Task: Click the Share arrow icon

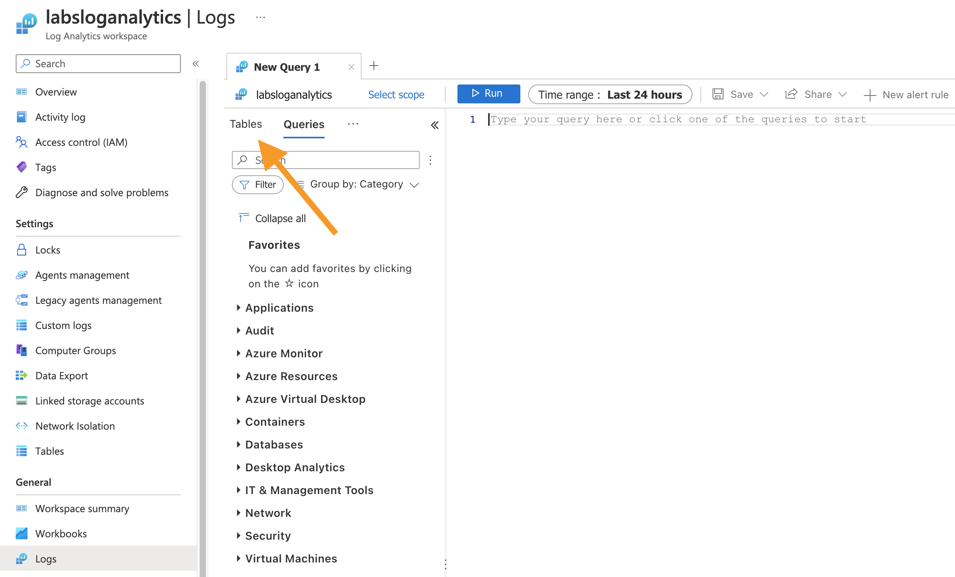Action: pyautogui.click(x=791, y=94)
